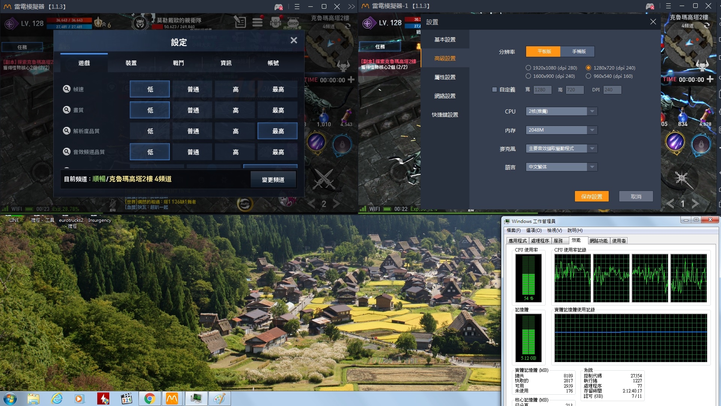Click the 寬 width input field
Viewport: 721px width, 406px height.
pyautogui.click(x=542, y=90)
